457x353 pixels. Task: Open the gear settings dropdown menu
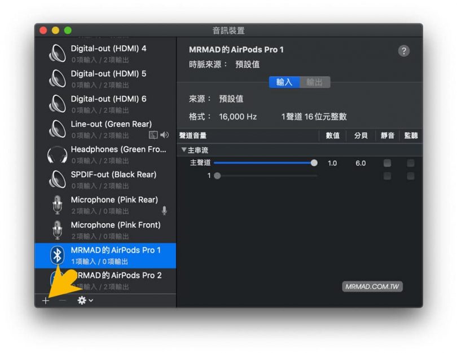(85, 301)
